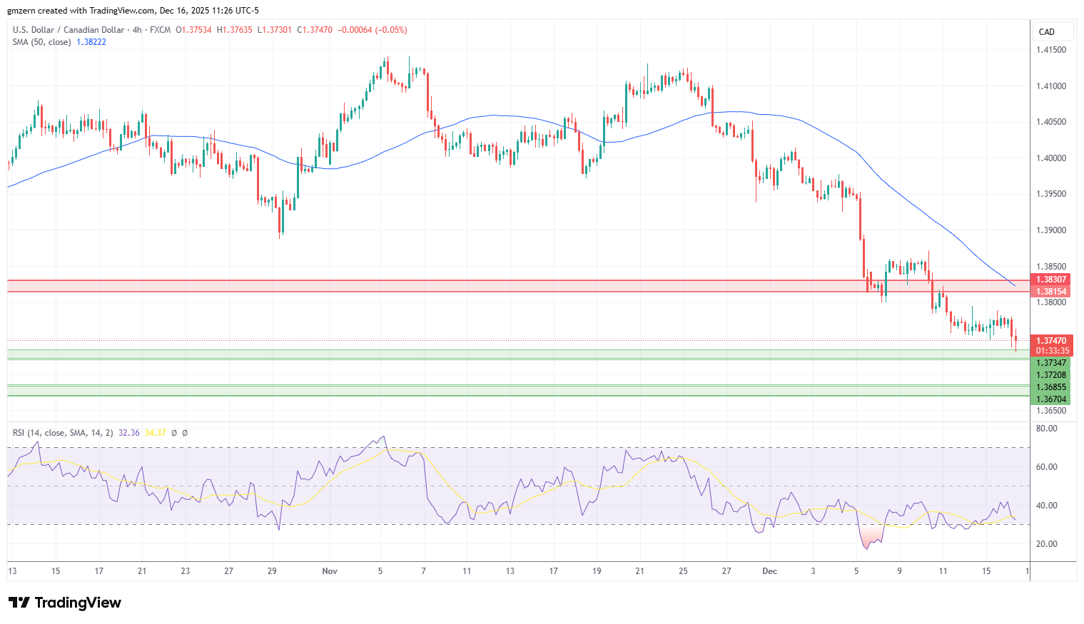Select the U.S. Dollar / Canadian Dollar symbol title
Image resolution: width=1084 pixels, height=624 pixels.
pos(68,30)
